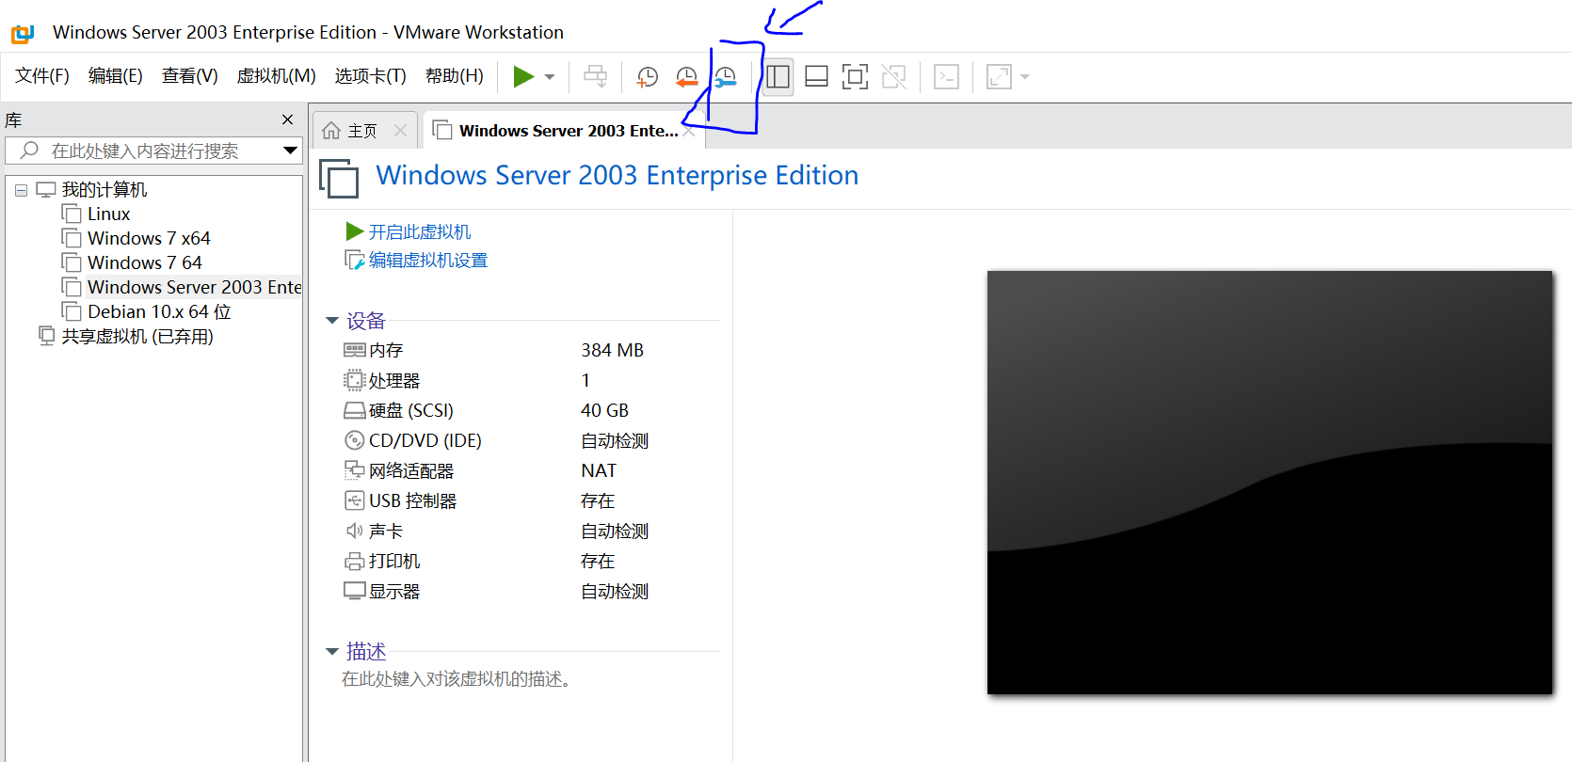Viewport: 1572px width, 762px height.
Task: Select 共享虚拟机 (已弃用) item
Action: pos(137,337)
